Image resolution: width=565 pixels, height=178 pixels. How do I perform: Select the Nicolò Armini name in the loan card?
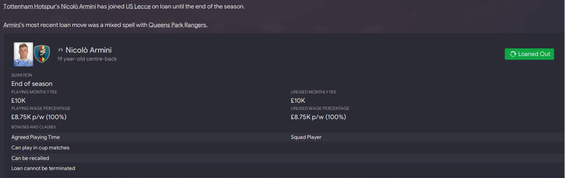(x=88, y=50)
